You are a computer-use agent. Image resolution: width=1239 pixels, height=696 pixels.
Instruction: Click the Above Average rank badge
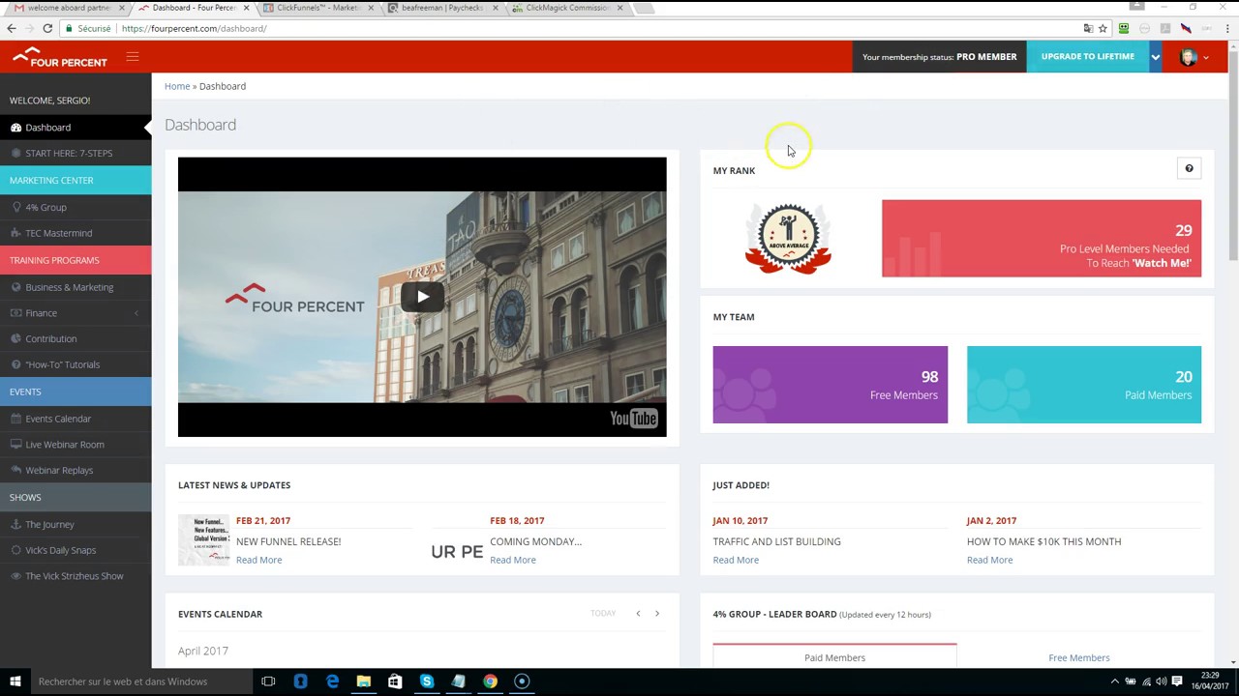tap(788, 238)
